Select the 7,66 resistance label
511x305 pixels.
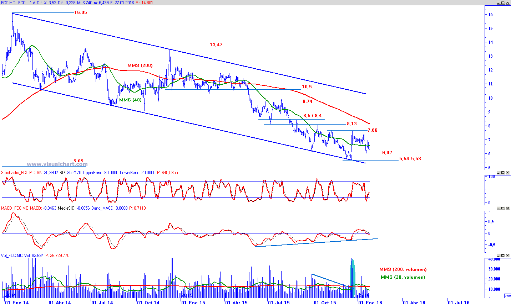pyautogui.click(x=373, y=130)
